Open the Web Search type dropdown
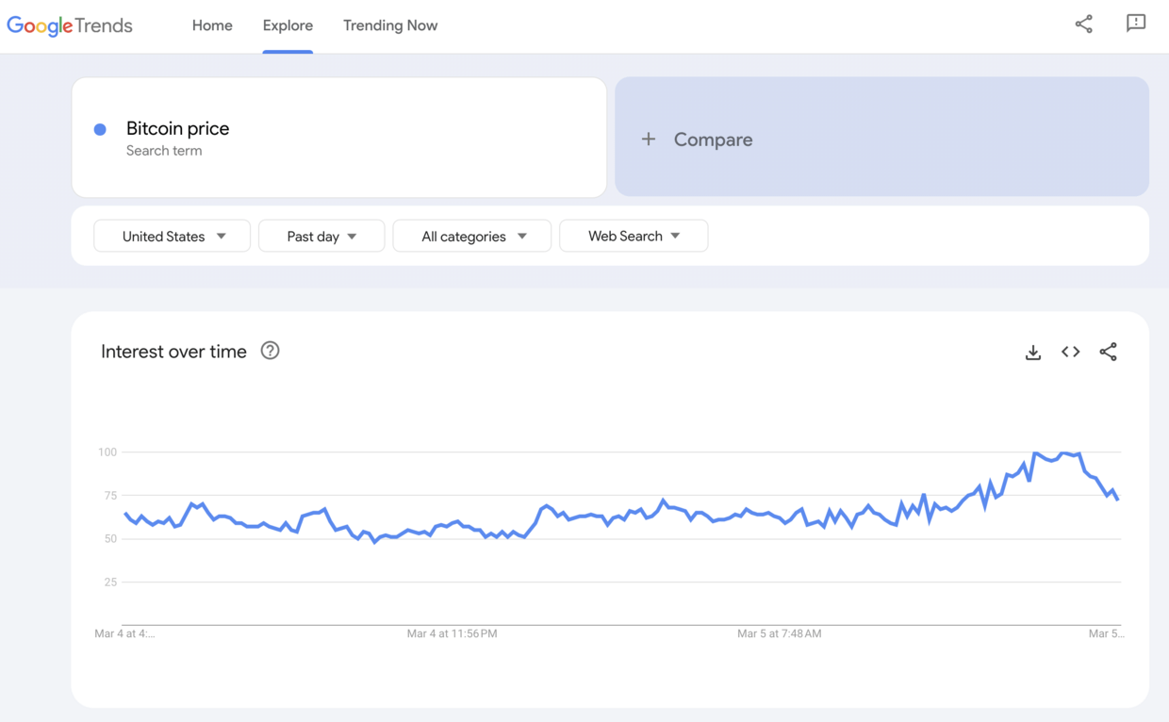This screenshot has width=1169, height=722. [634, 236]
